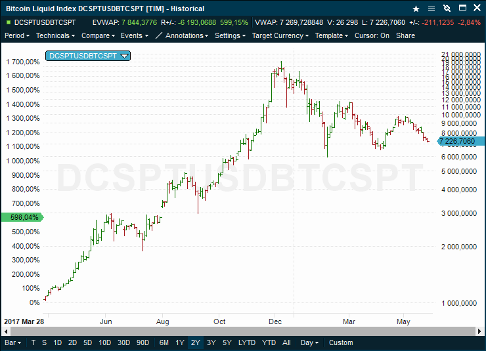Viewport: 486px width, 351px height.
Task: Open the Events dropdown
Action: (x=135, y=35)
